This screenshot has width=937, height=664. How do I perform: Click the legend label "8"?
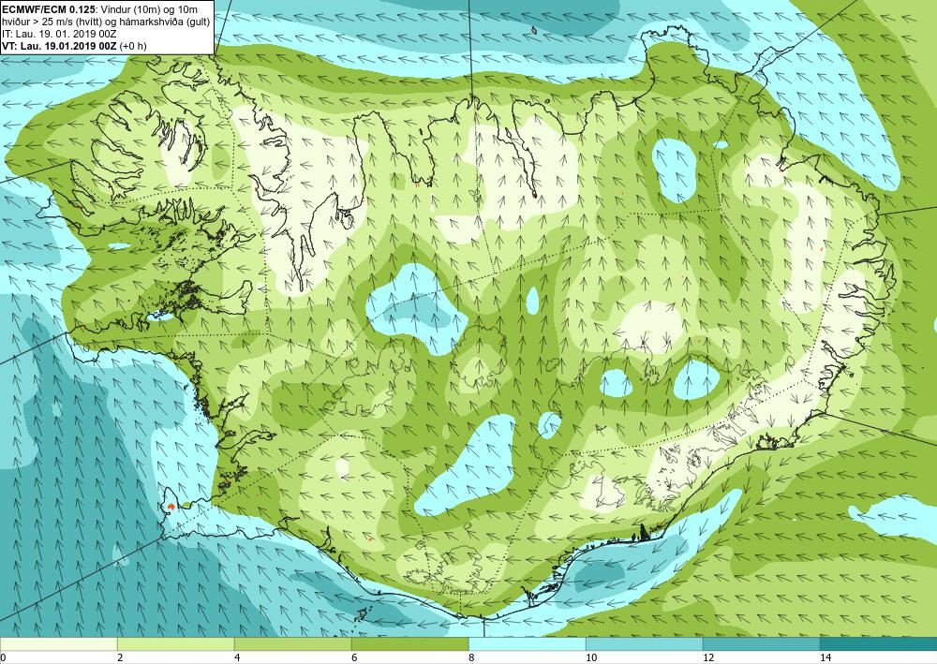coord(471,657)
